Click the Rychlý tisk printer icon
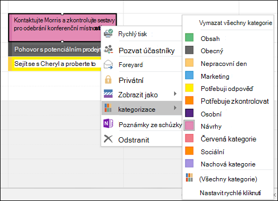Image resolution: width=278 pixels, height=201 pixels. click(108, 33)
